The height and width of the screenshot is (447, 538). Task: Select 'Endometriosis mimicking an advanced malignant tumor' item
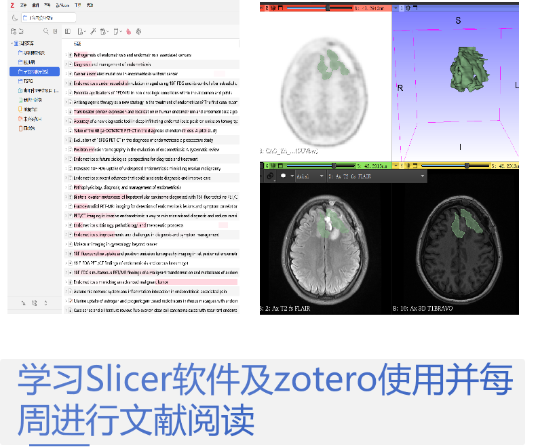(151, 282)
